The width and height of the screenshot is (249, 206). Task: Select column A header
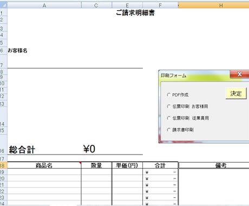pos(44,5)
